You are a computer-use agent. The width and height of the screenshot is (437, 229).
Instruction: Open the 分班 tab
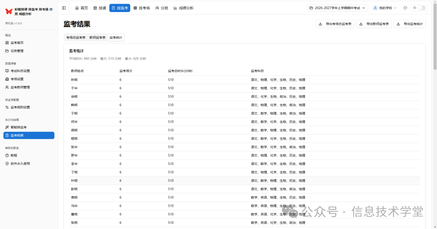[161, 8]
